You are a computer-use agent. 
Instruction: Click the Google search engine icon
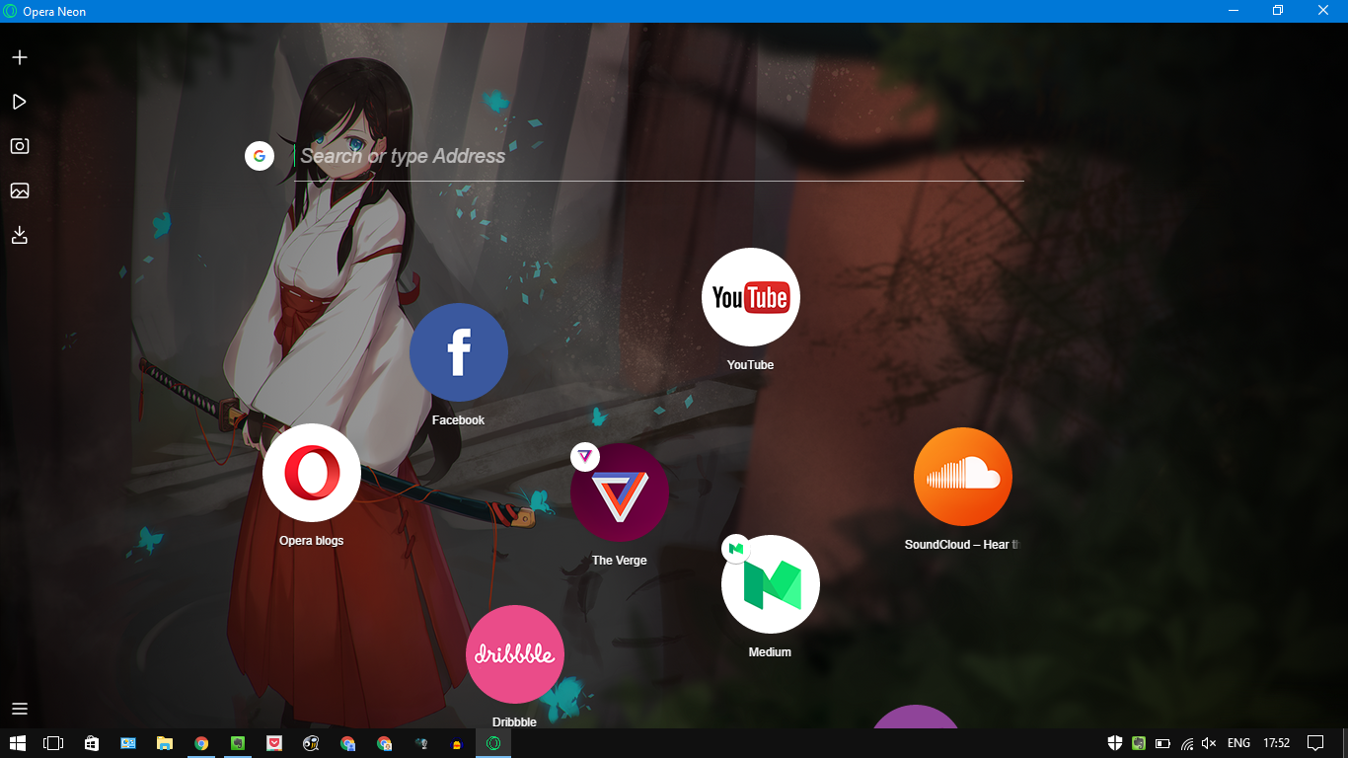point(260,155)
